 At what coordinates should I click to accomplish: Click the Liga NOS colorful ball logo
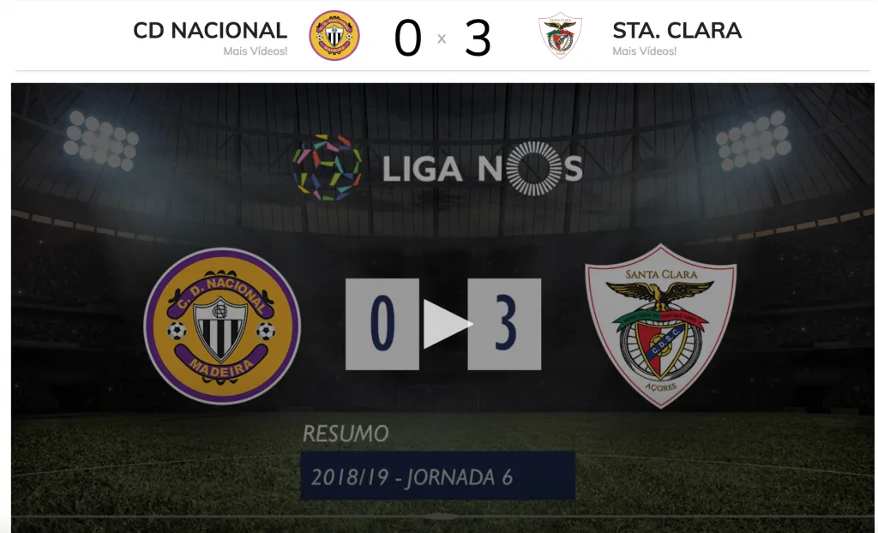coord(327,167)
